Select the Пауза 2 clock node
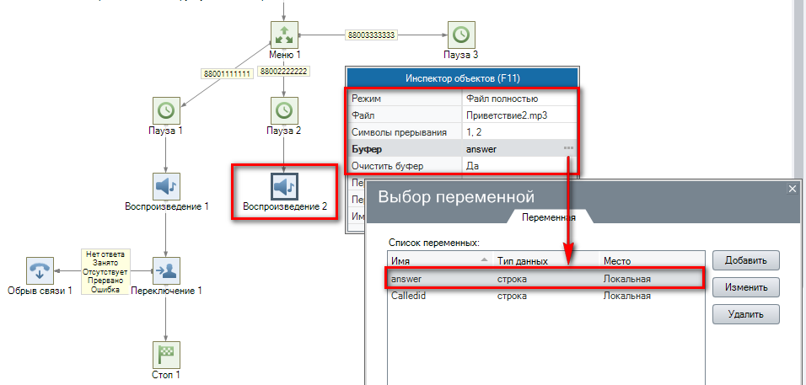Image resolution: width=806 pixels, height=385 pixels. pyautogui.click(x=284, y=110)
